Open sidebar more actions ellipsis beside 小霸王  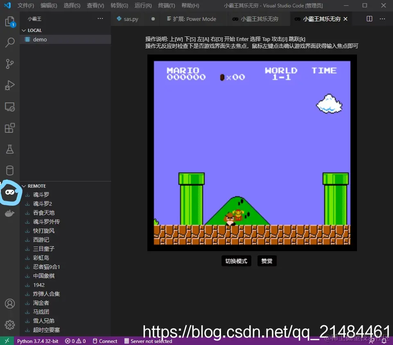pos(100,18)
